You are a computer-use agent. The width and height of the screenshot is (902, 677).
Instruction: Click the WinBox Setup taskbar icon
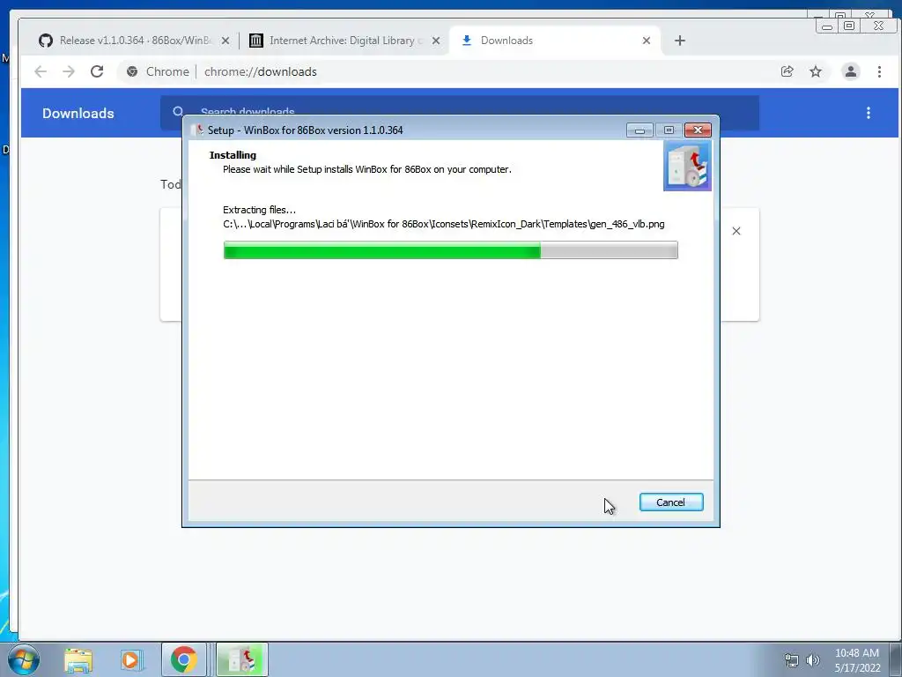tap(242, 659)
